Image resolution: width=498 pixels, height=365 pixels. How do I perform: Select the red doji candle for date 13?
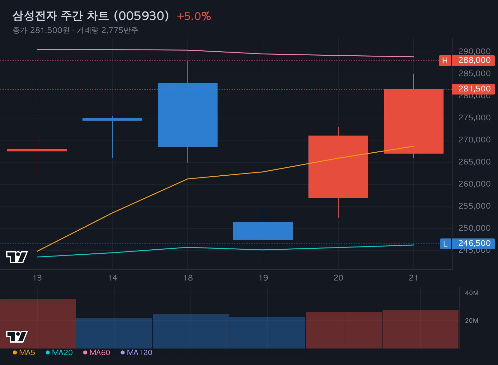click(37, 150)
